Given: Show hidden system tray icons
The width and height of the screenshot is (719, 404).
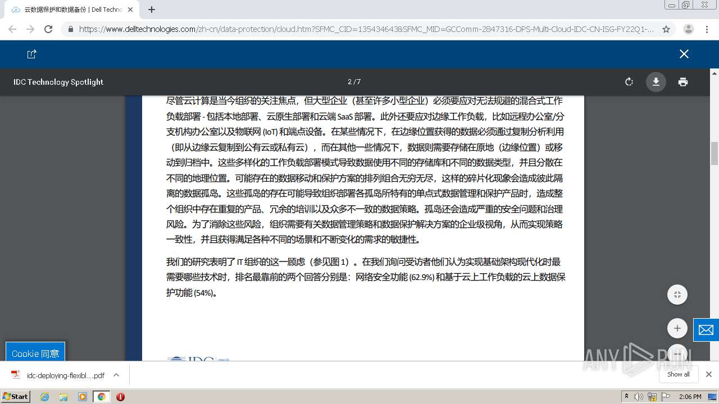Looking at the screenshot, I should point(627,397).
